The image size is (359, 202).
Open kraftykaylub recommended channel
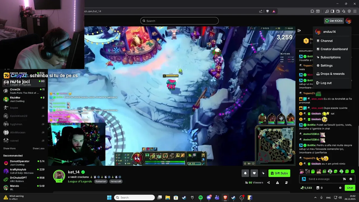point(24,171)
